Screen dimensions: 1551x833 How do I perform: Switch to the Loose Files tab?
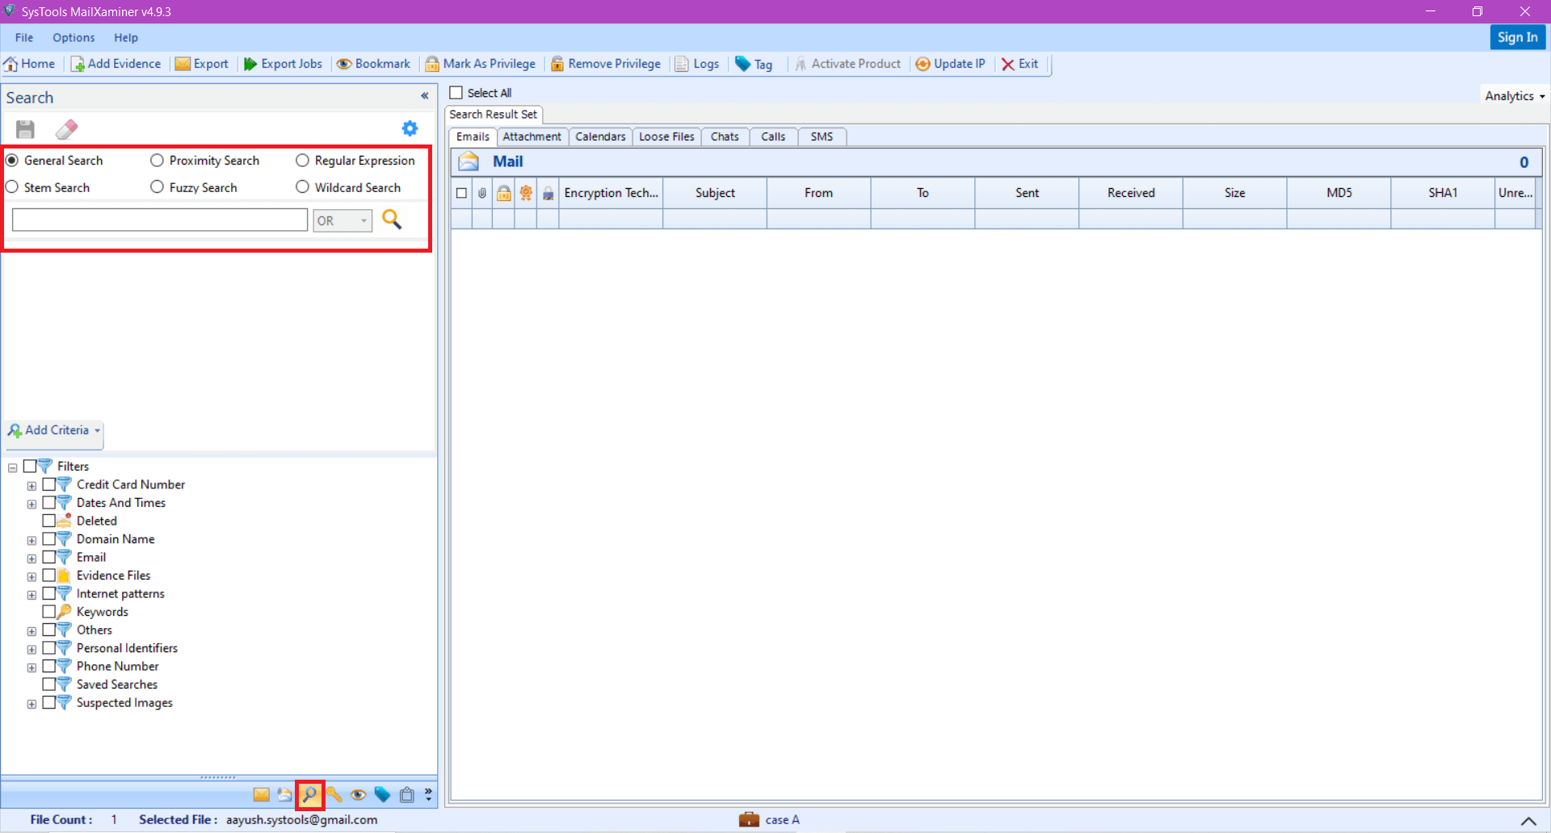pyautogui.click(x=666, y=136)
